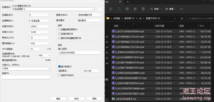Open the 压缩格式 7z dropdown

(39, 15)
